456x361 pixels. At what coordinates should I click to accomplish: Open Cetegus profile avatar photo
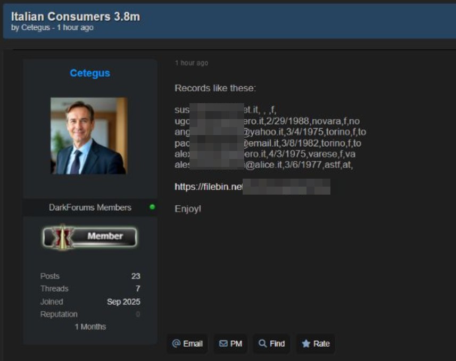89,136
